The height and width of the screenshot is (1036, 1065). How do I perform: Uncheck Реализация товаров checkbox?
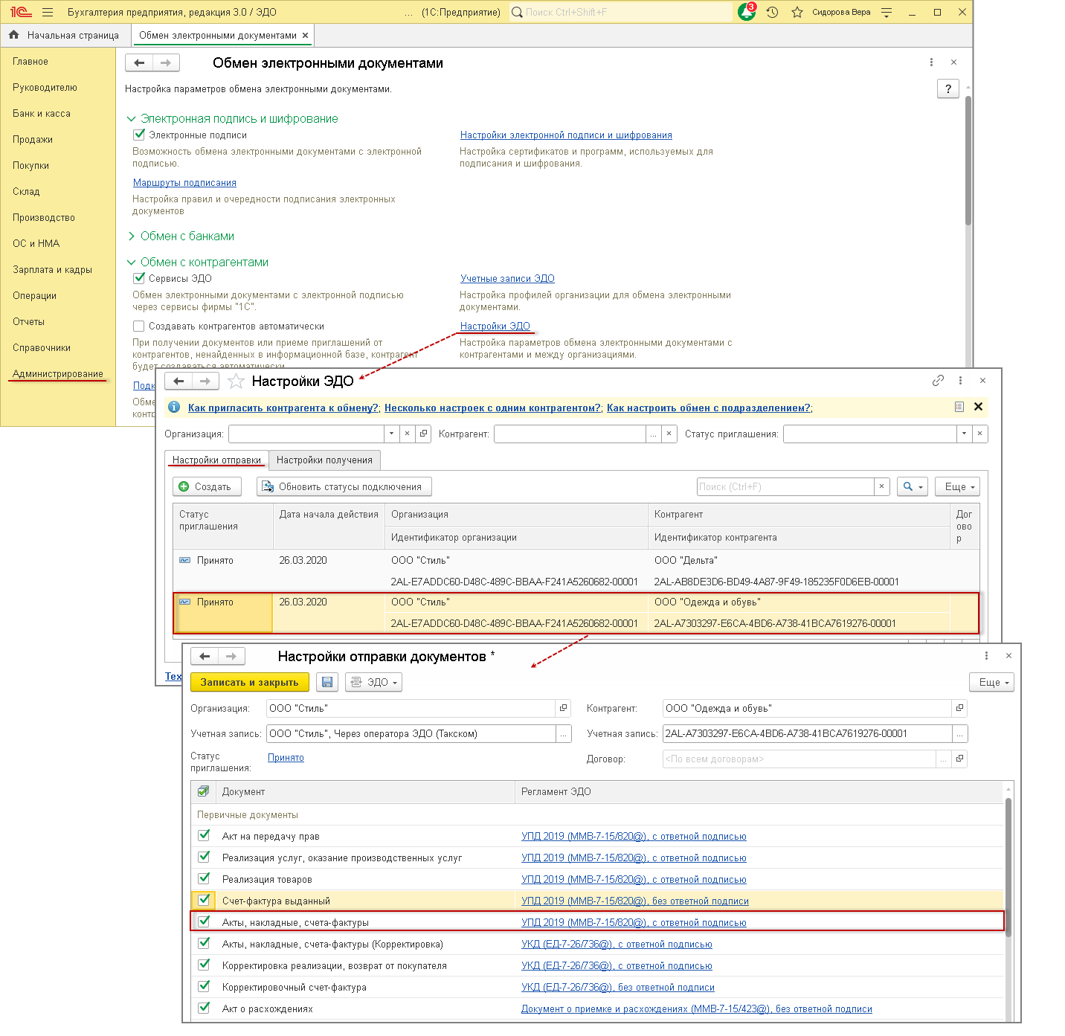[x=204, y=879]
